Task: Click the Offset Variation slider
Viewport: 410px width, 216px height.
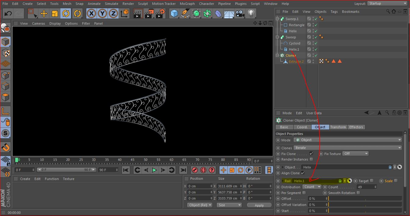Action: pos(365,205)
